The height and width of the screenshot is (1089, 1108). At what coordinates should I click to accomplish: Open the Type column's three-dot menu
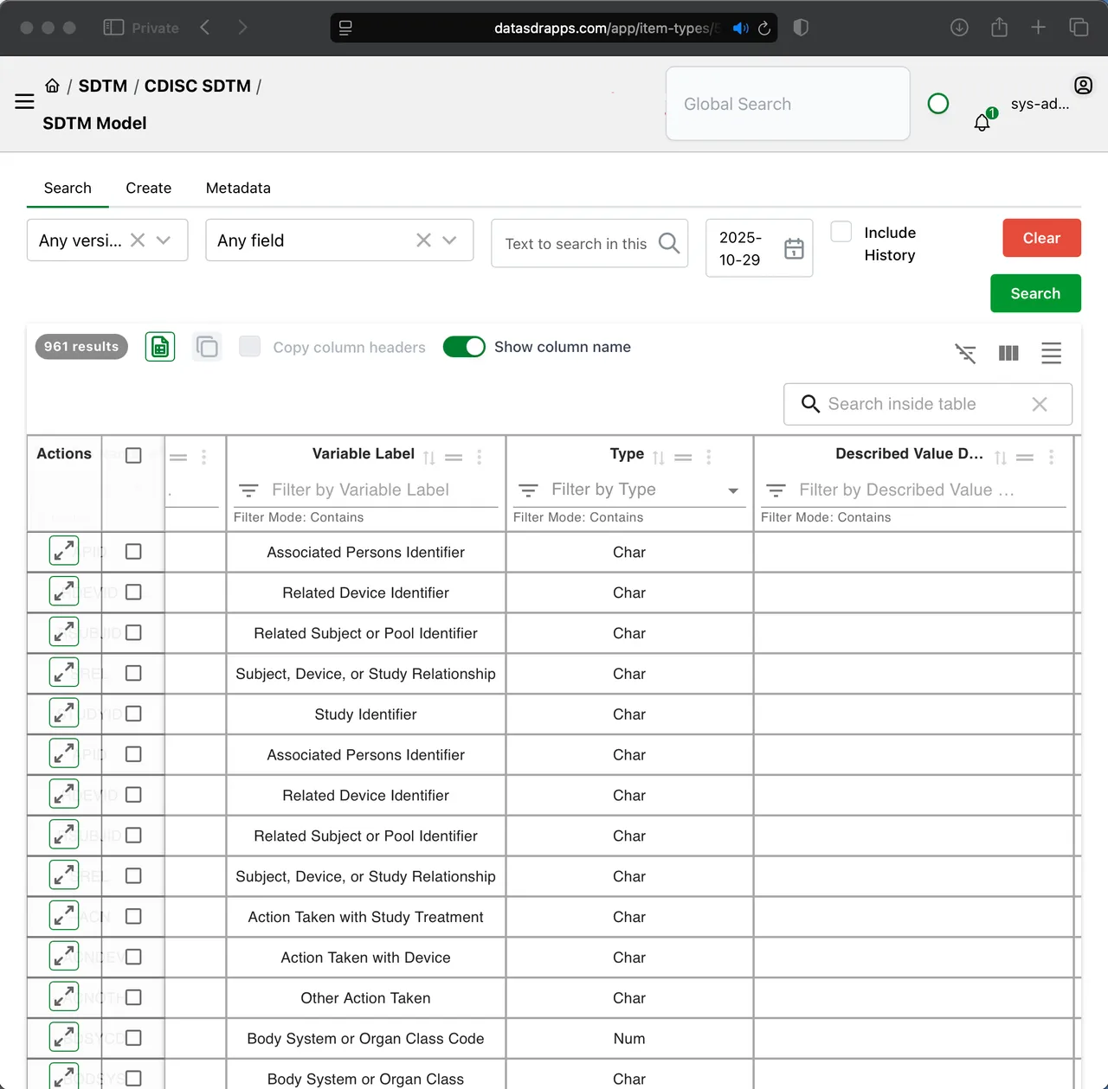(708, 456)
